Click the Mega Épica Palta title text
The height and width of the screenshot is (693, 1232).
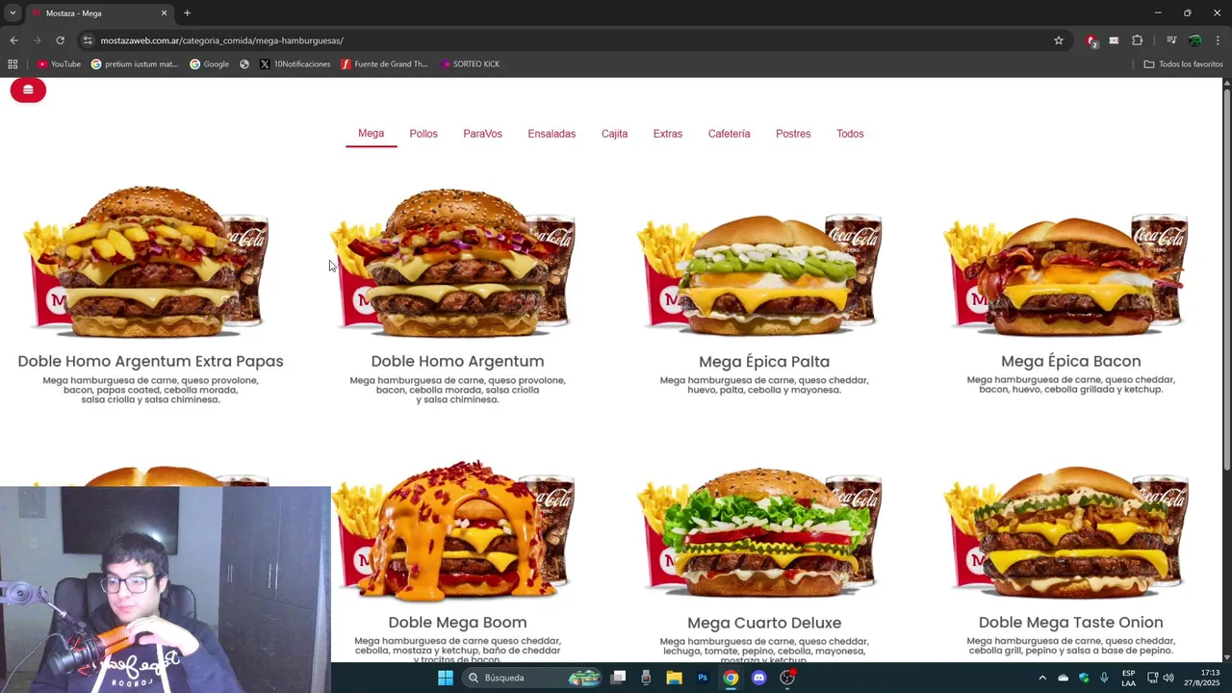pos(764,361)
